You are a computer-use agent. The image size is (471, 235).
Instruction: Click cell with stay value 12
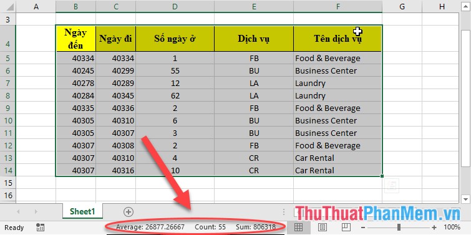175,83
